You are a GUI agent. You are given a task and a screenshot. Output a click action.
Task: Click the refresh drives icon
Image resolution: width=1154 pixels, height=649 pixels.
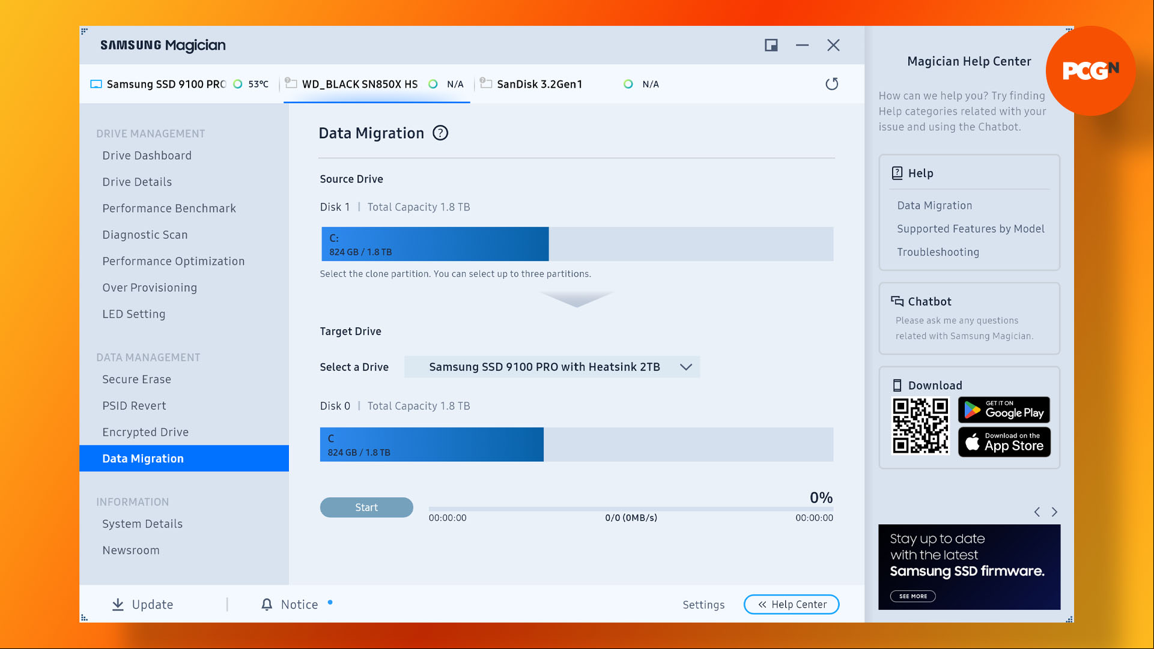tap(831, 84)
